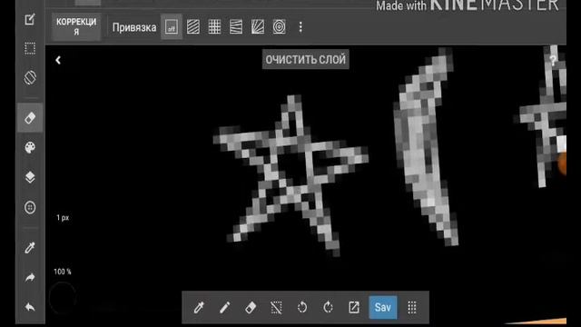
Task: Click the 100 % opacity label
Action: (x=63, y=272)
